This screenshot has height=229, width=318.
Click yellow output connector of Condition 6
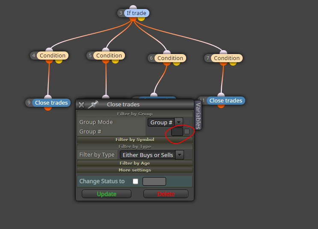tap(176, 63)
